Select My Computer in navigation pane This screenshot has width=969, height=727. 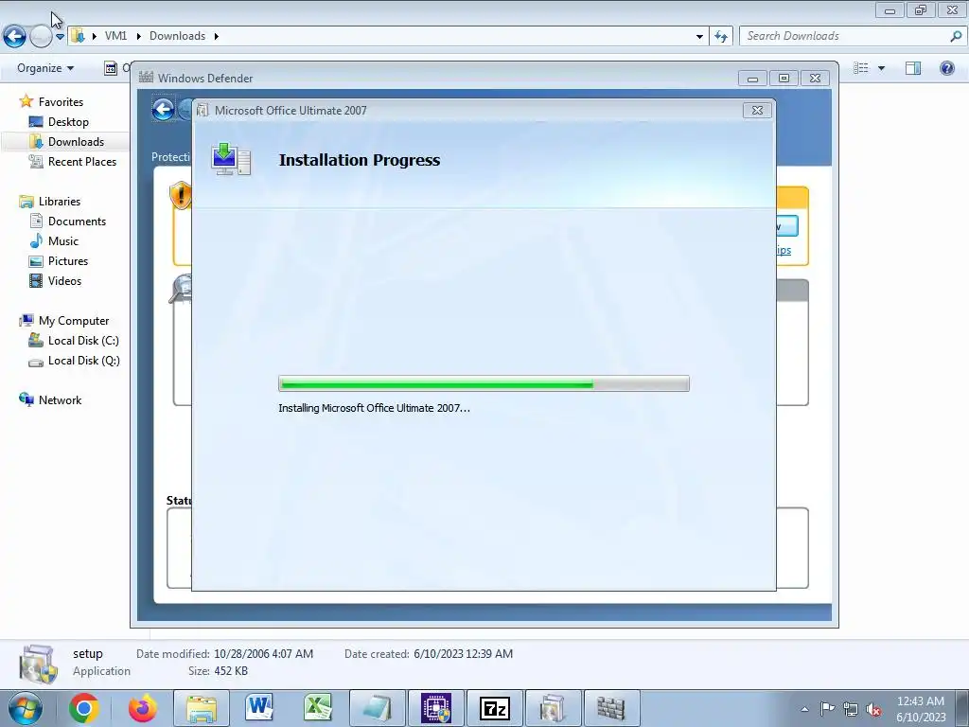point(74,321)
